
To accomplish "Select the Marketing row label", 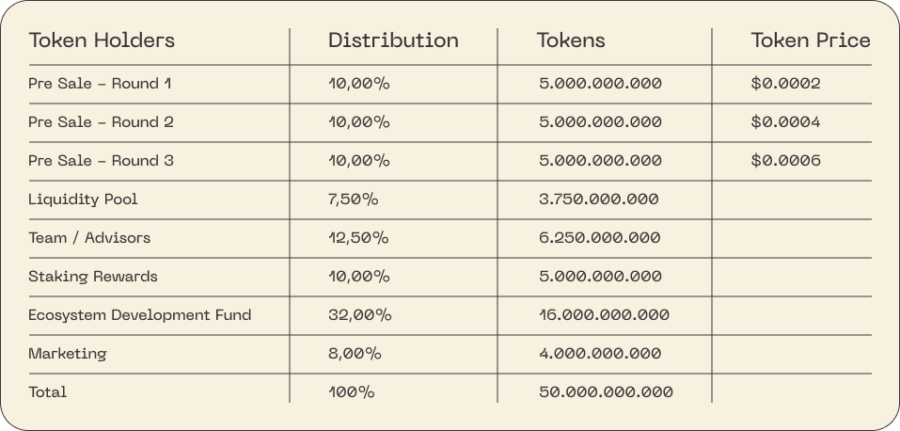I will click(x=68, y=354).
